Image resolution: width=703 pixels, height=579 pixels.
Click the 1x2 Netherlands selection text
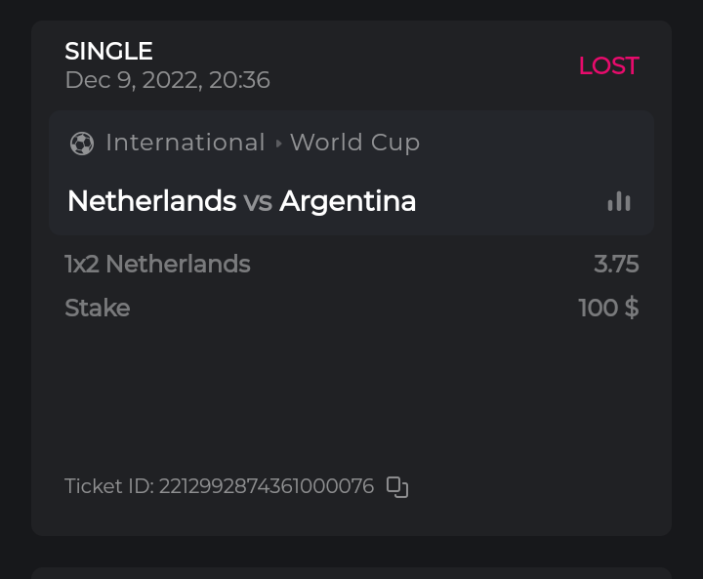(157, 264)
